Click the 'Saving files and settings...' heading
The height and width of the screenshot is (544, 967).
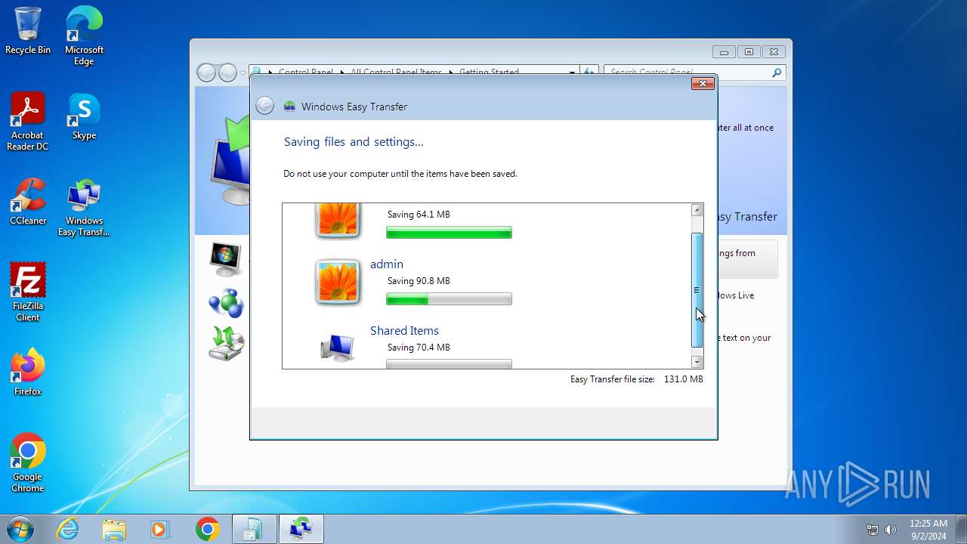click(354, 142)
